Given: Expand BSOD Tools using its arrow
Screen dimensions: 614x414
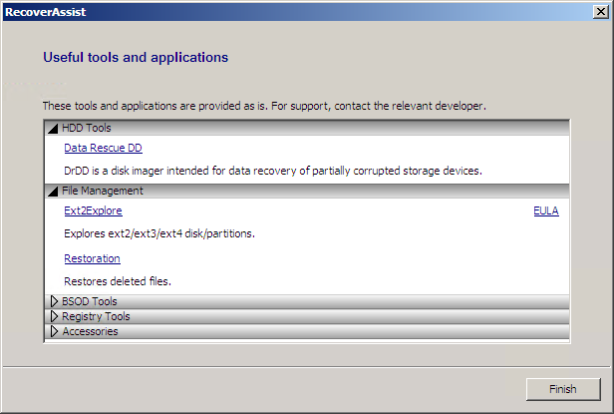Looking at the screenshot, I should [54, 301].
